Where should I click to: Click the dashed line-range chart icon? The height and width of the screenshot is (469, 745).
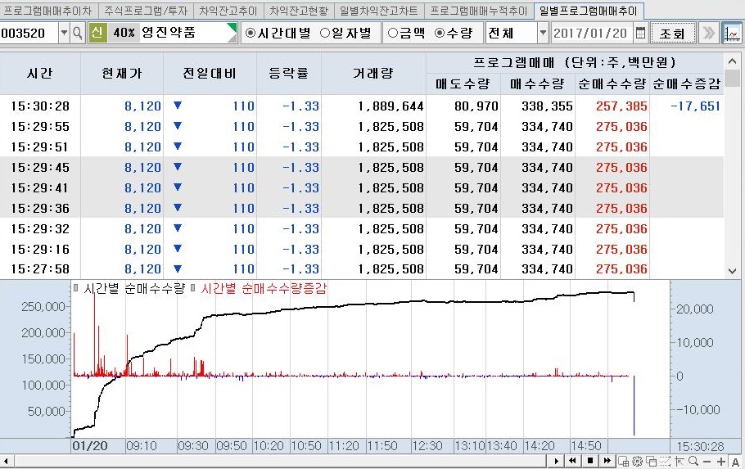(x=665, y=461)
